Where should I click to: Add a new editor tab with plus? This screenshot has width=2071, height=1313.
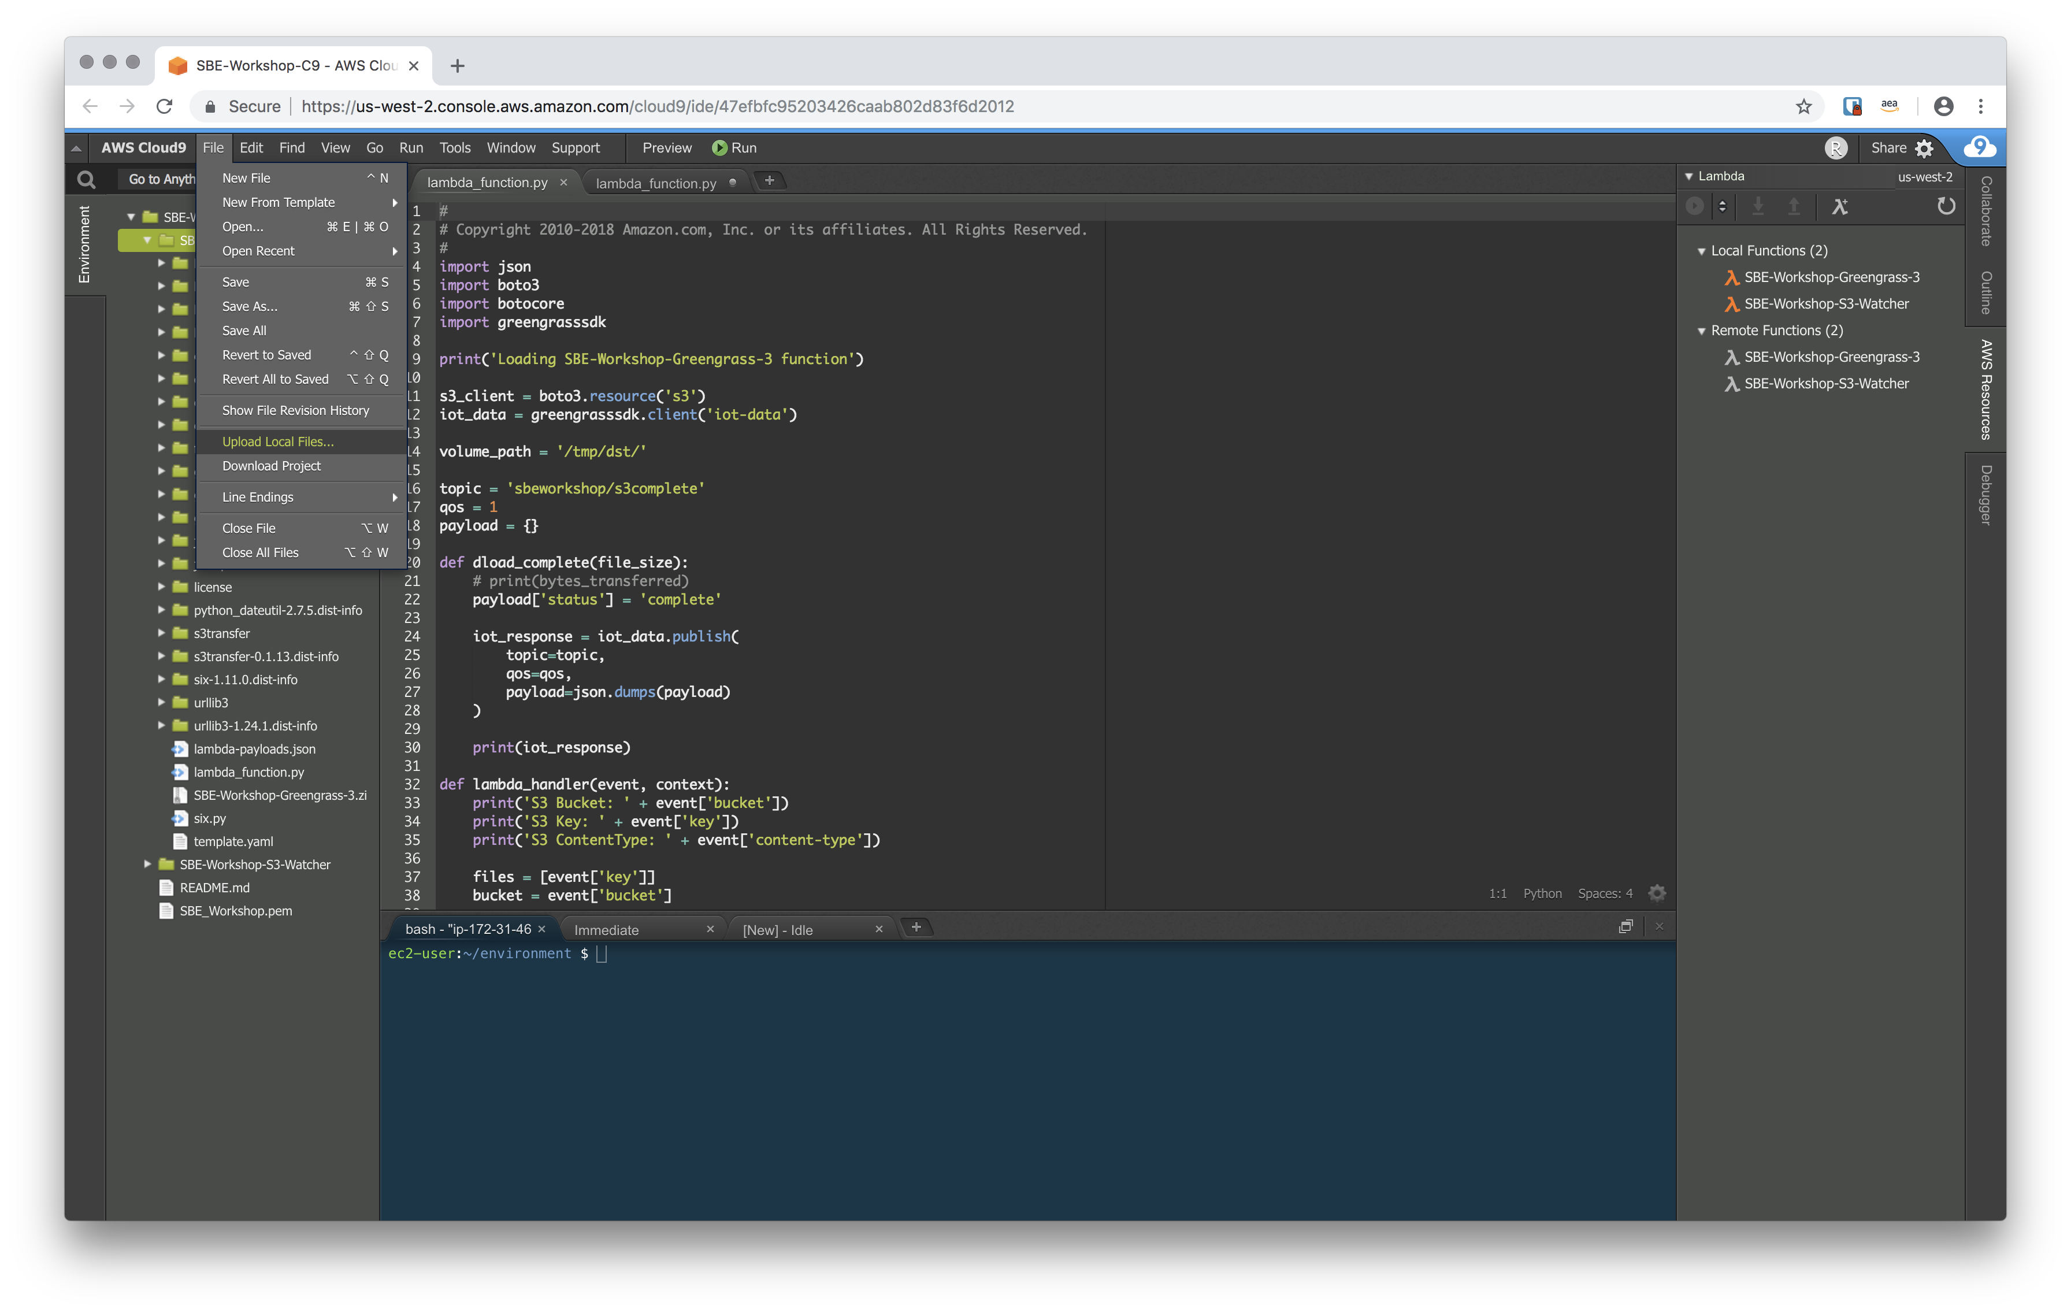pyautogui.click(x=770, y=181)
